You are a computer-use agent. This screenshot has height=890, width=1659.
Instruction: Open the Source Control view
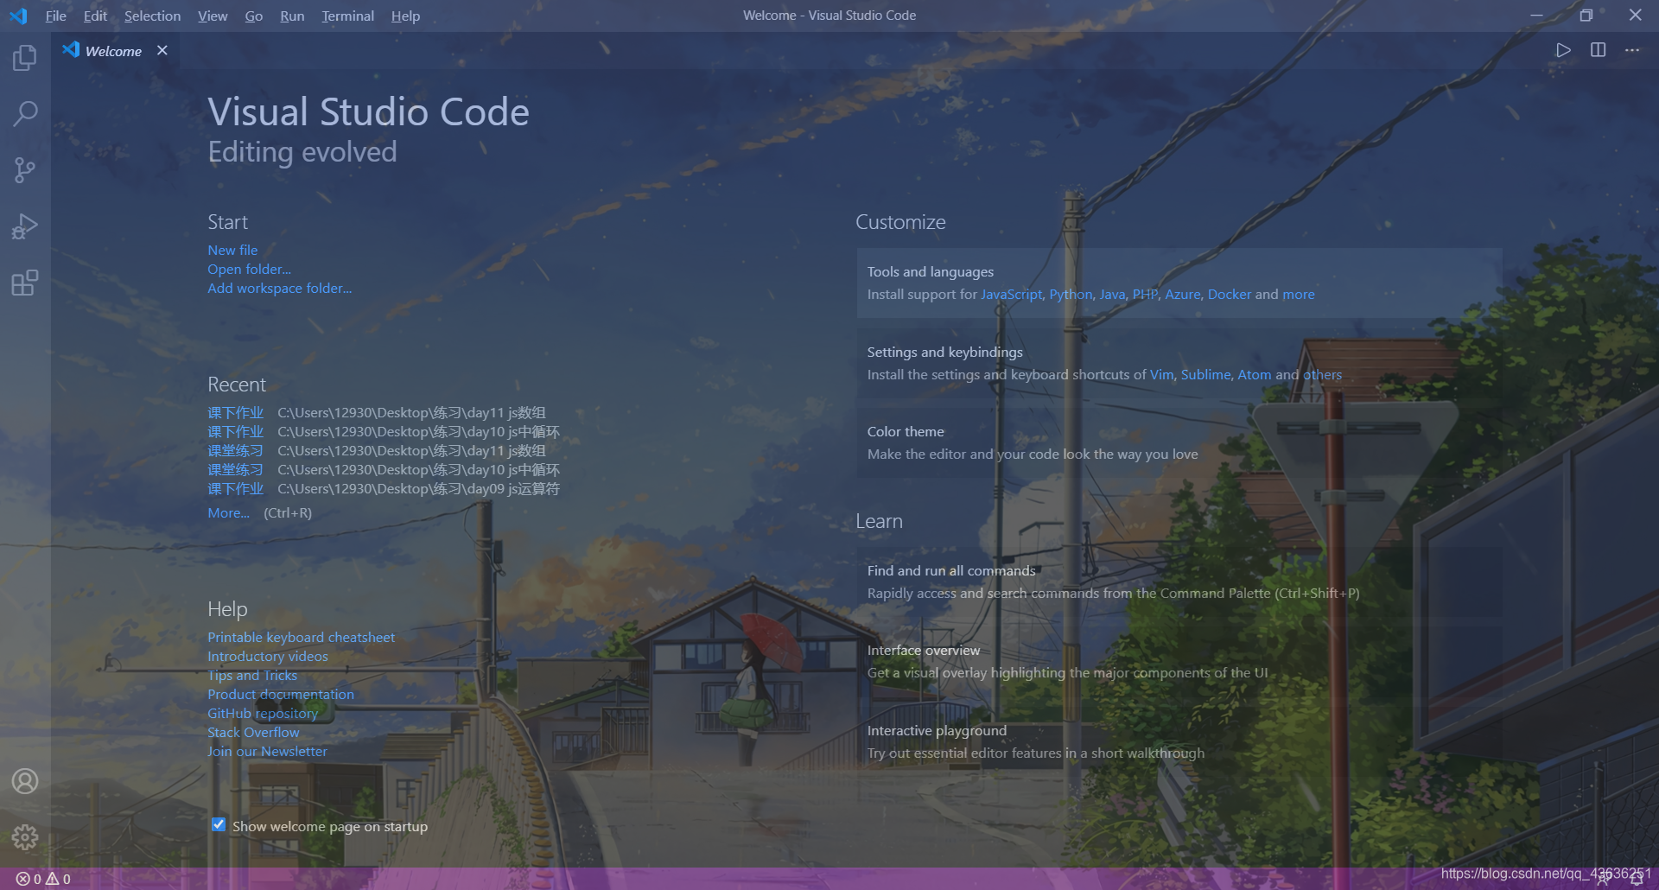point(25,170)
